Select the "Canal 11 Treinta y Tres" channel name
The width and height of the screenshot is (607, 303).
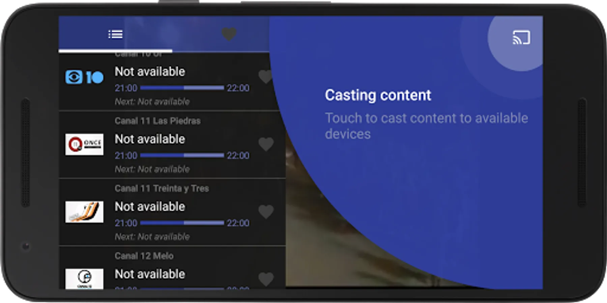point(162,189)
